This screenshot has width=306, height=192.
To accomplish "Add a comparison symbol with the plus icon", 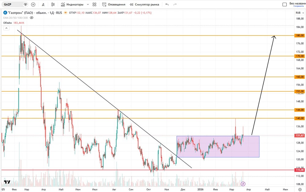I will tap(33, 4).
